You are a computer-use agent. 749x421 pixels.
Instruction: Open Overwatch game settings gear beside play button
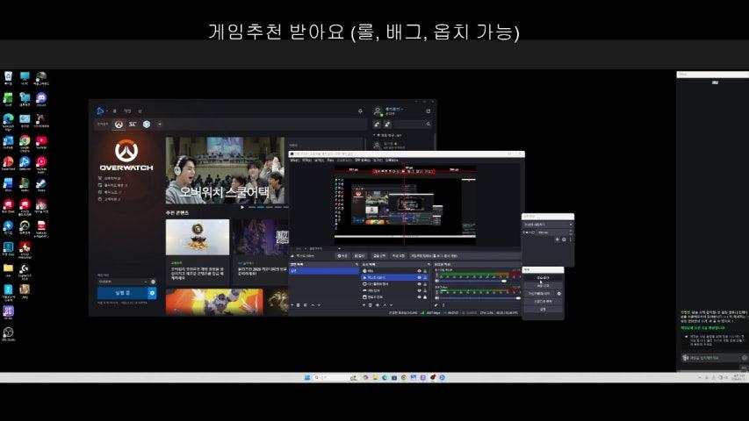pyautogui.click(x=152, y=293)
